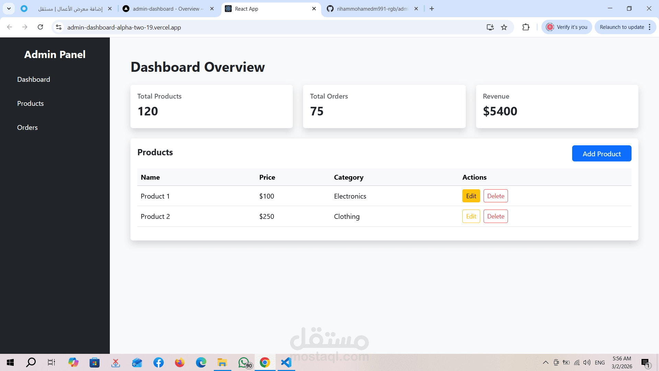Open Visual Studio Code from taskbar
The image size is (659, 371).
coord(286,362)
